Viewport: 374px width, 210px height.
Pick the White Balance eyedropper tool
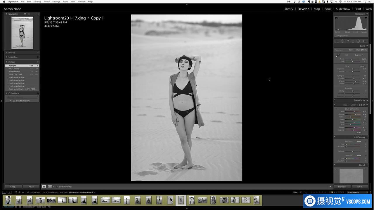(338, 55)
